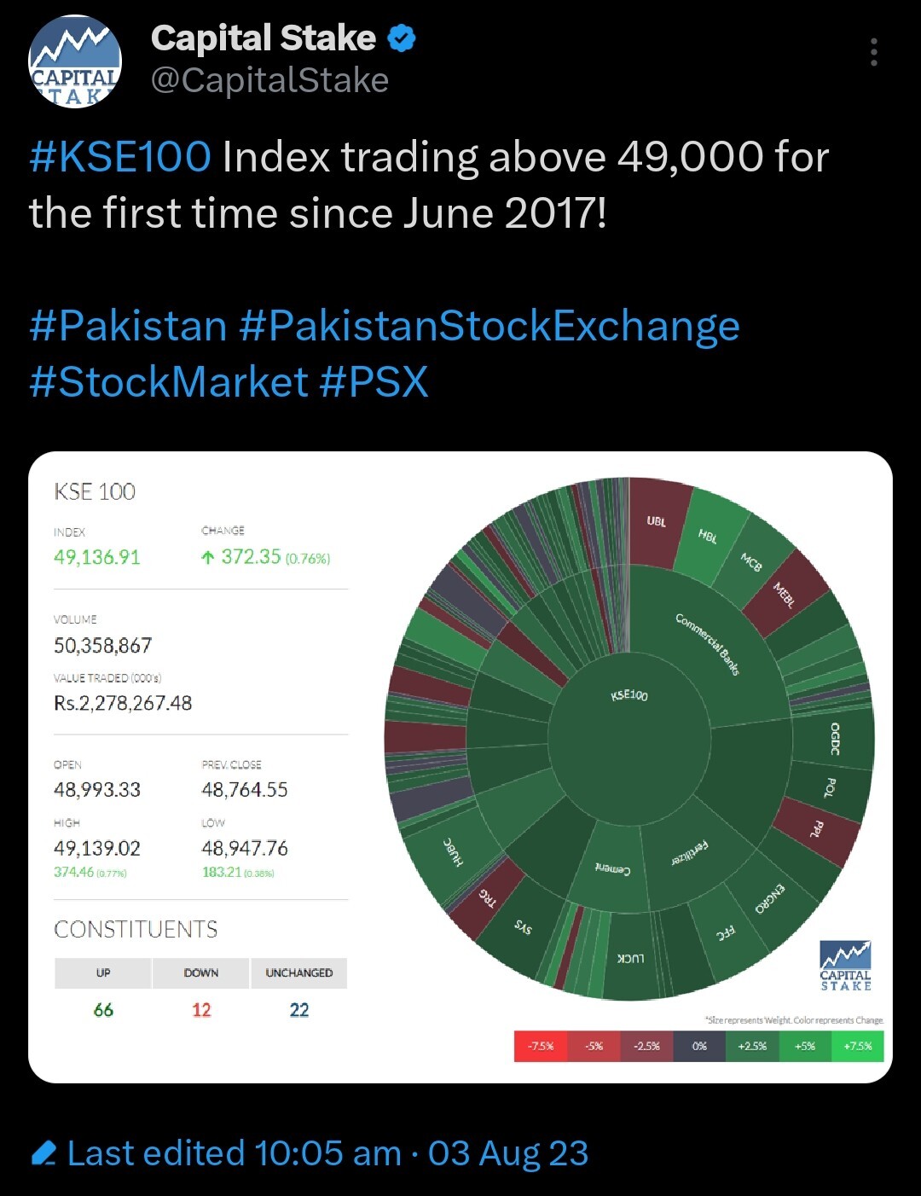Click the Capital Stake logo in chart
Image resolution: width=921 pixels, height=1196 pixels.
pos(845,965)
